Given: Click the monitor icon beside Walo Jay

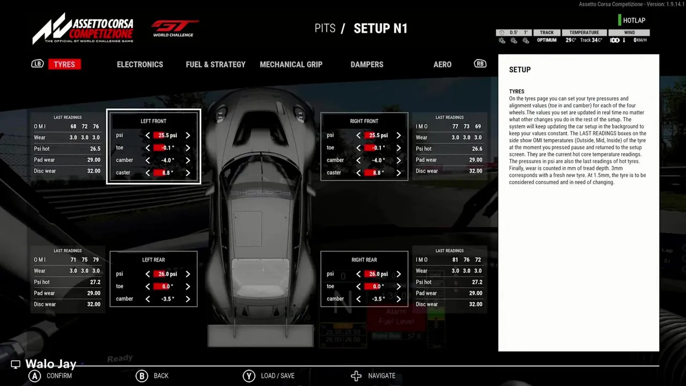Looking at the screenshot, I should point(16,365).
